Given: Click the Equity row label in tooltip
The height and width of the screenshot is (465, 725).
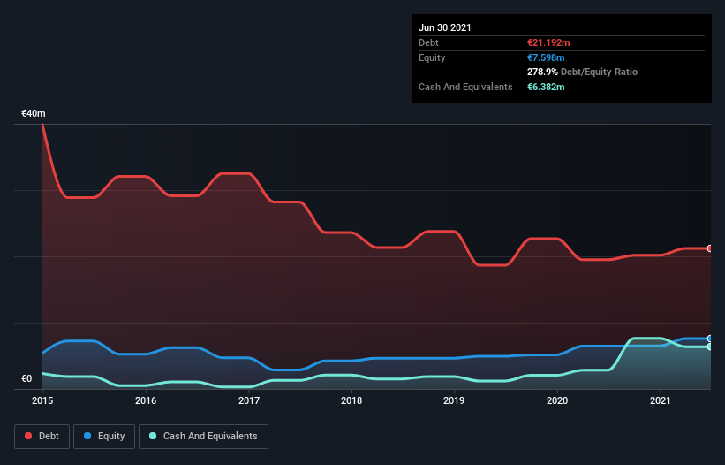Looking at the screenshot, I should (x=432, y=57).
